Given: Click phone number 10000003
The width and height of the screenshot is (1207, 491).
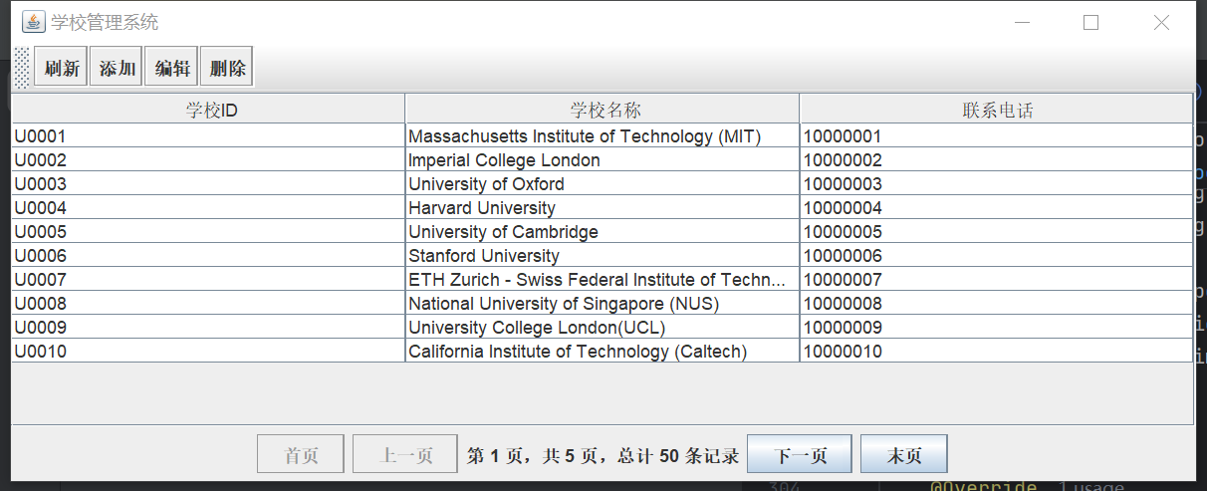Looking at the screenshot, I should point(996,184).
